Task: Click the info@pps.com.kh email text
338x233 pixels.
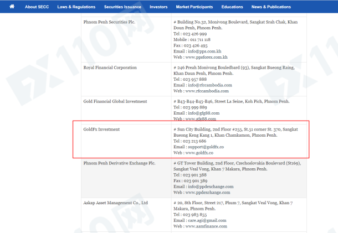Action: [x=204, y=51]
